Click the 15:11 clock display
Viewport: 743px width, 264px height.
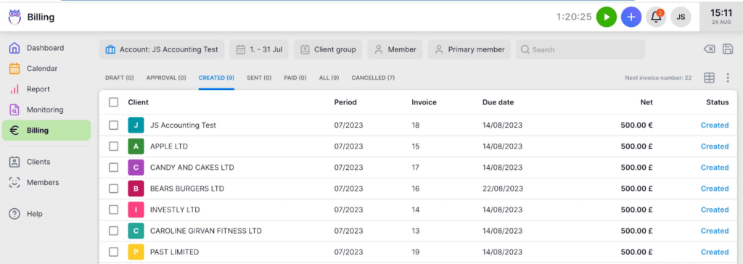[721, 13]
